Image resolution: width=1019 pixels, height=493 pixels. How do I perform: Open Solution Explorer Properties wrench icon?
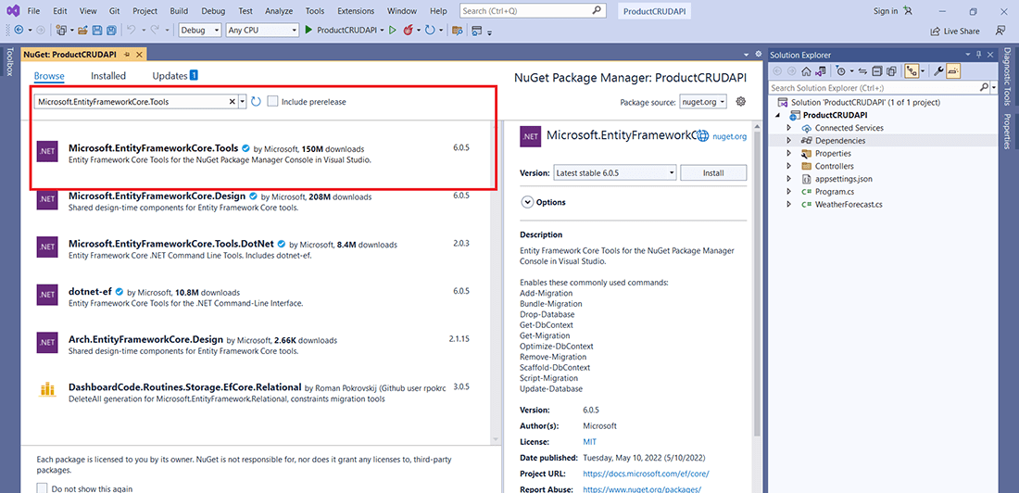click(938, 71)
